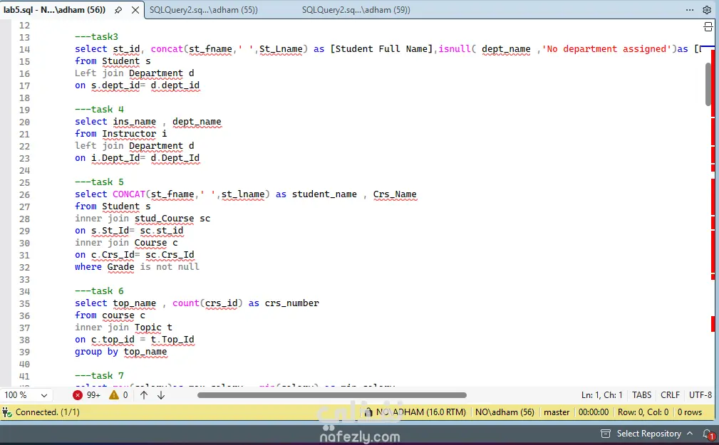The width and height of the screenshot is (719, 445).
Task: Close the lab5.sql tab
Action: click(135, 10)
